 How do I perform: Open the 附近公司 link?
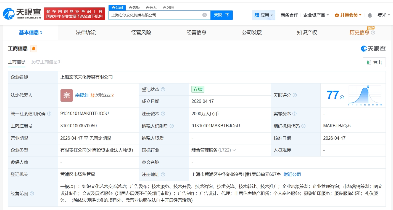point(292,174)
